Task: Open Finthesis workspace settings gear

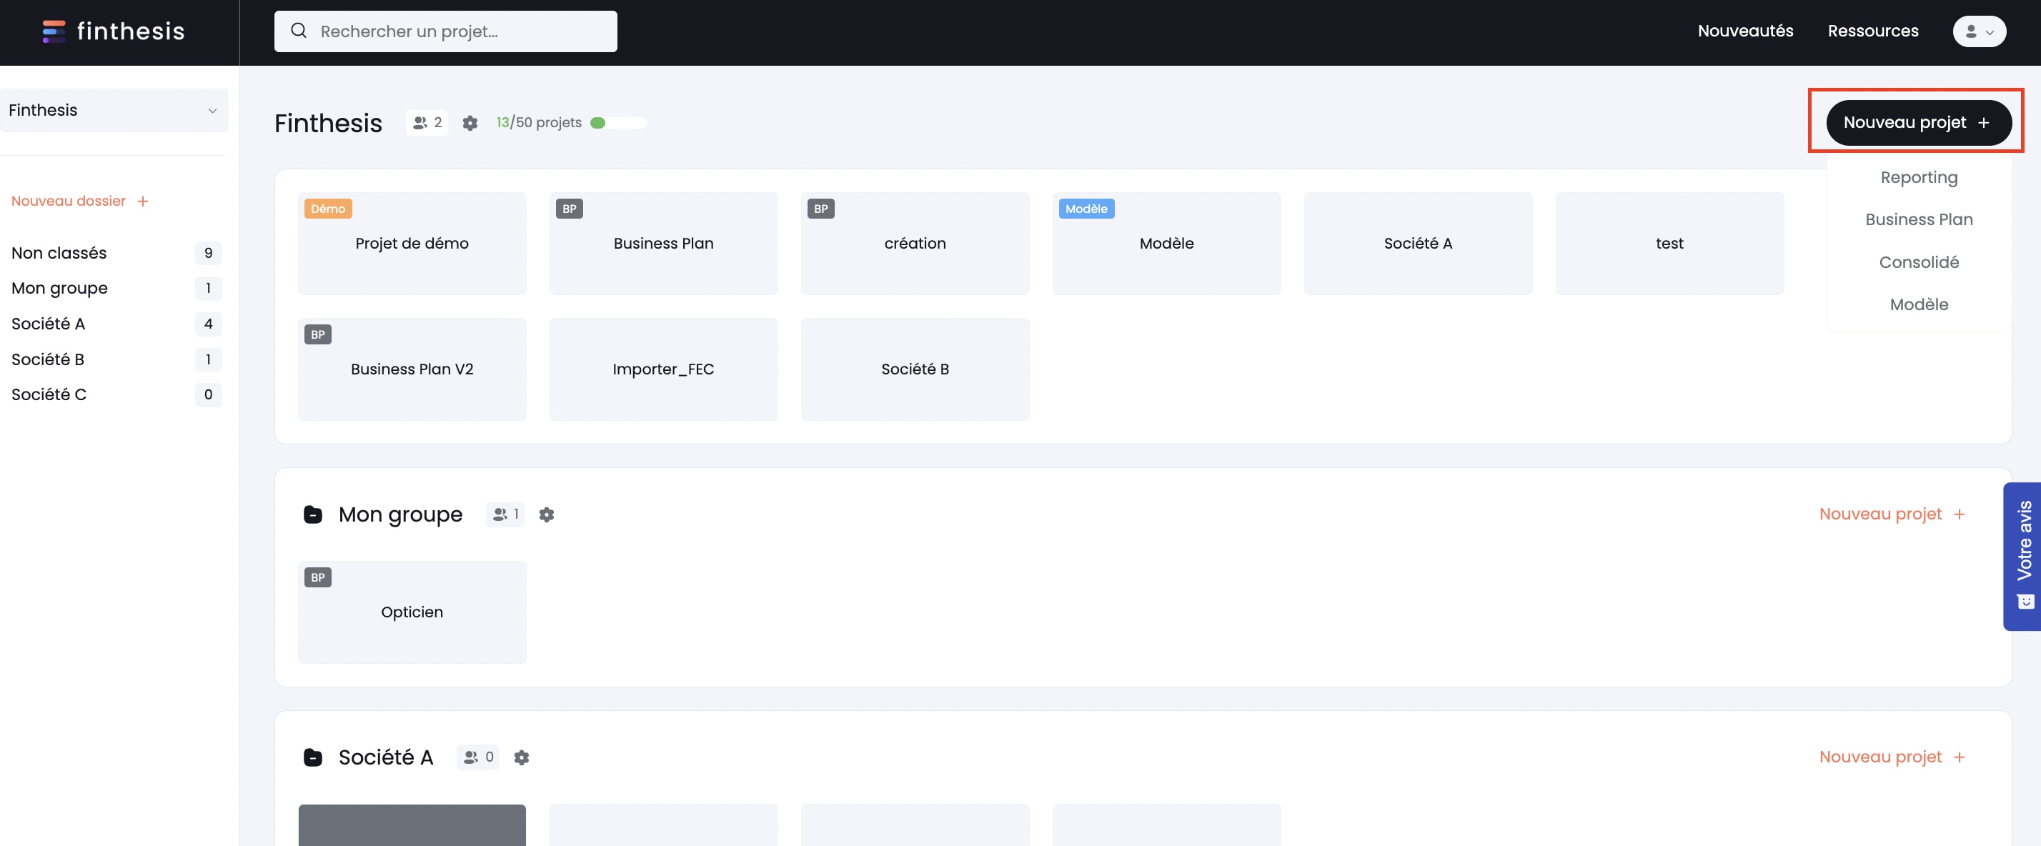Action: 470,123
